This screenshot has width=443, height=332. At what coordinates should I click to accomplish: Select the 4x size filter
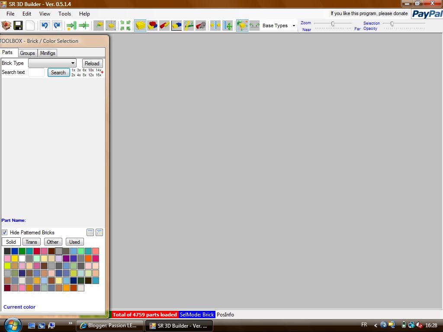(79, 75)
